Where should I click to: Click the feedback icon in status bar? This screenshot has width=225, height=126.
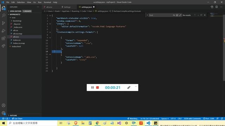[218, 119]
